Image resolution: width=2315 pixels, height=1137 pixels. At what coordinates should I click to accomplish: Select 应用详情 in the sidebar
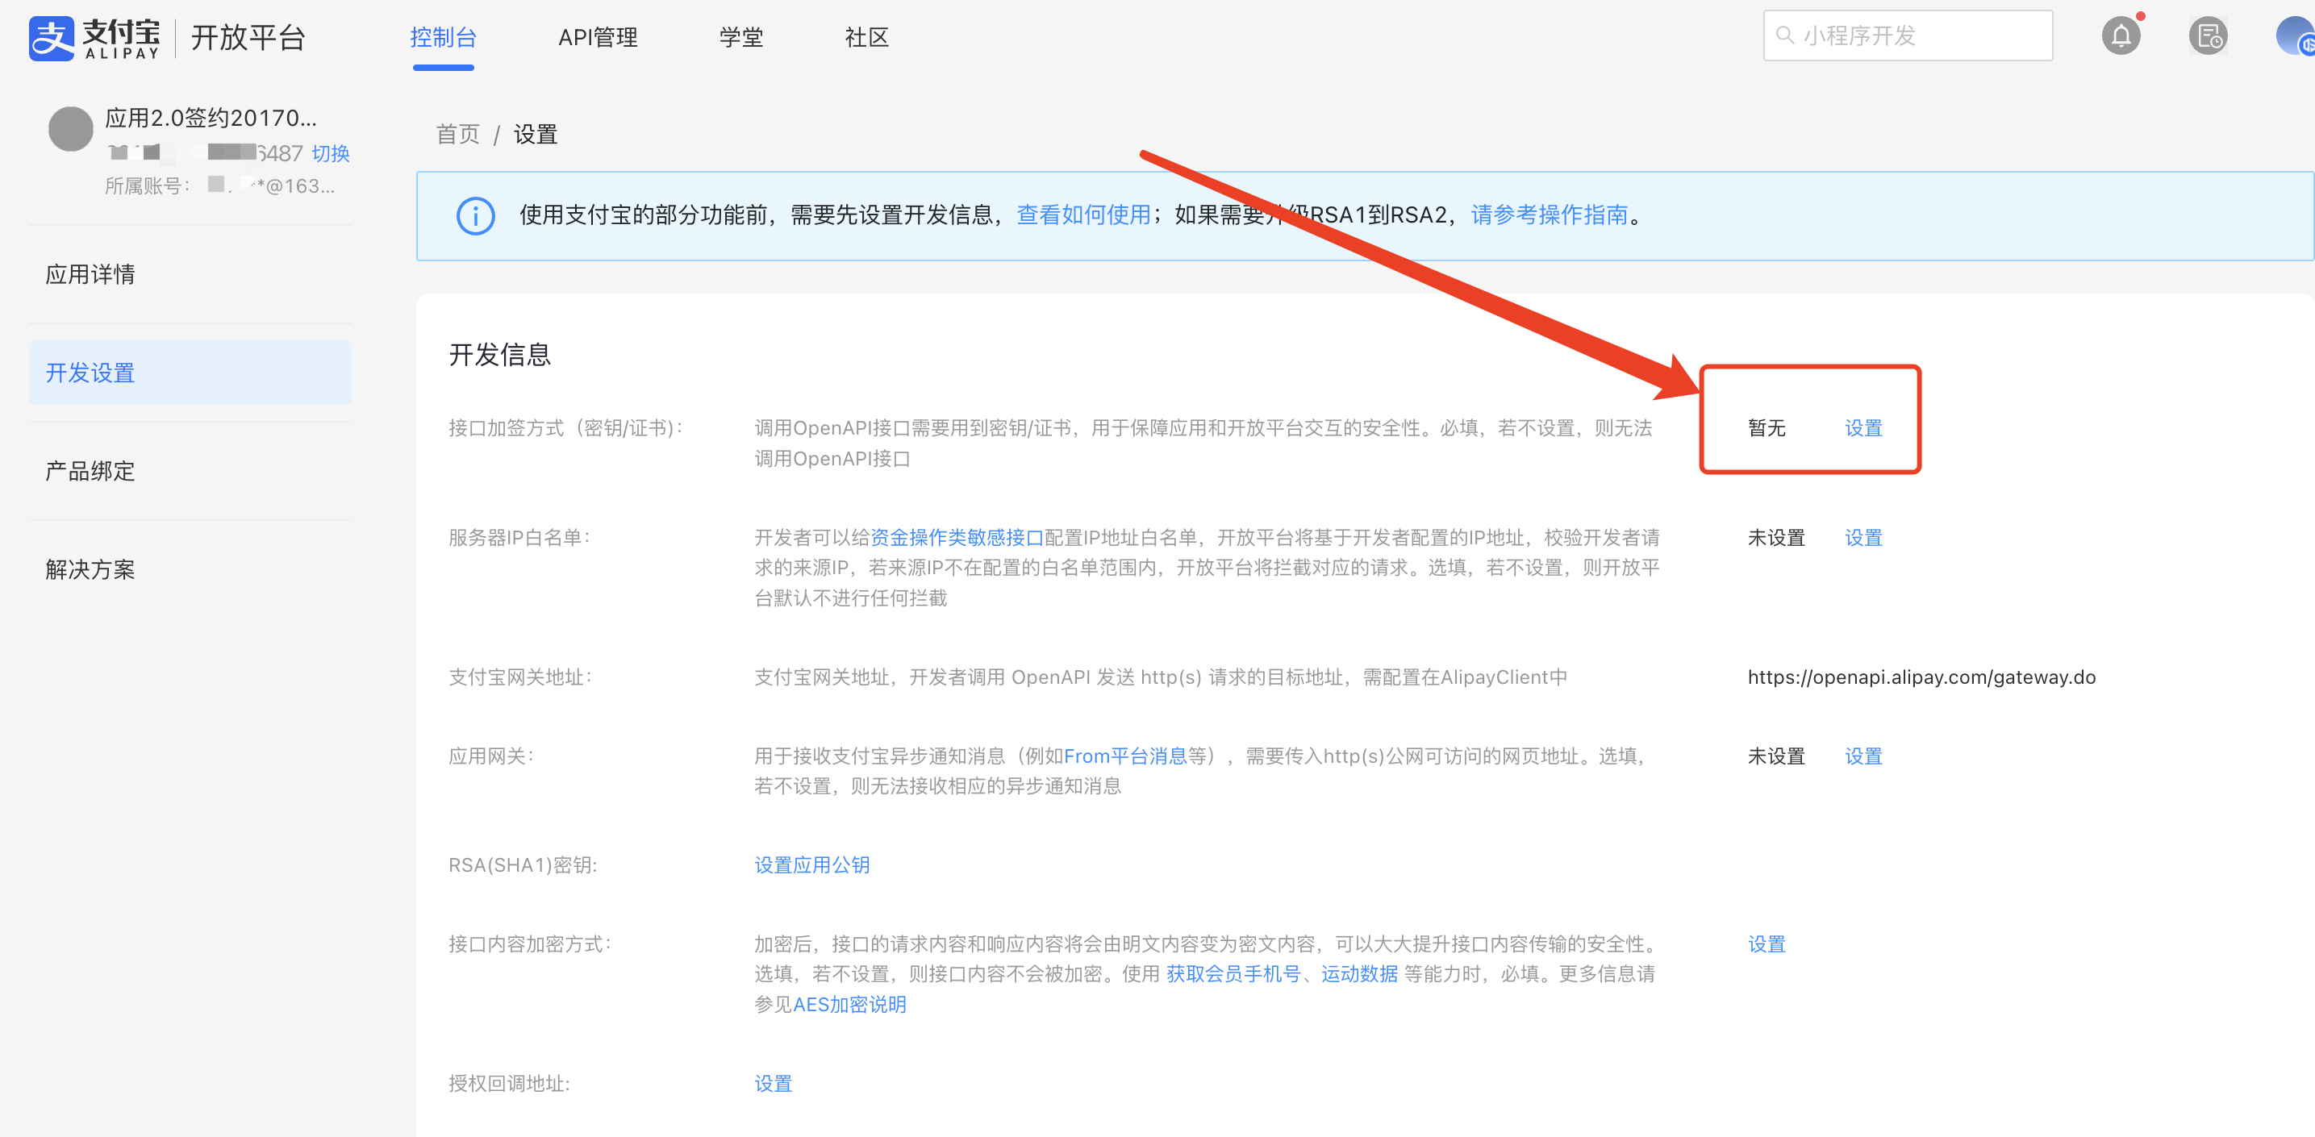click(x=90, y=274)
